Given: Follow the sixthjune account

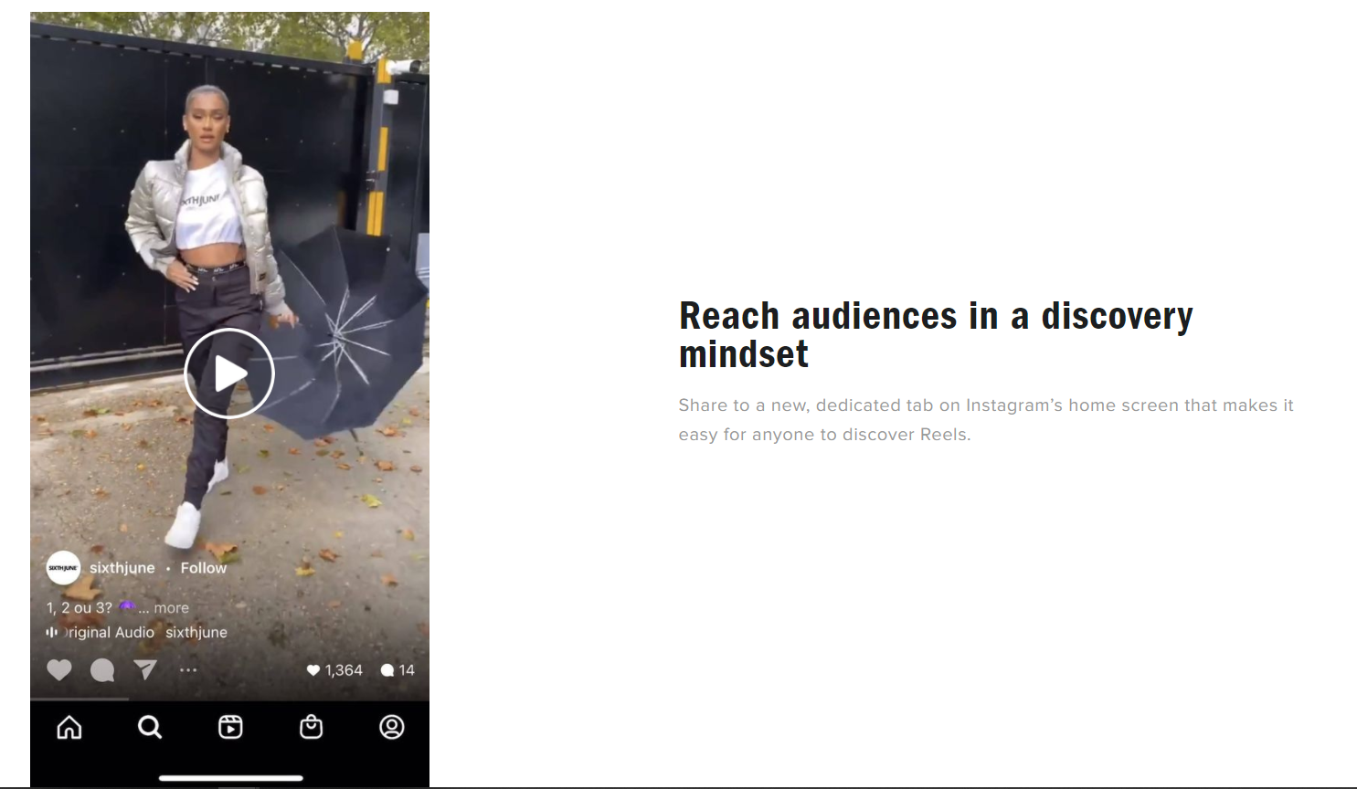Looking at the screenshot, I should pyautogui.click(x=204, y=568).
